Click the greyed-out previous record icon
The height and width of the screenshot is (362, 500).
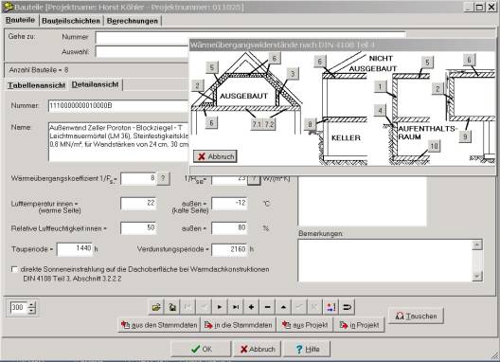click(204, 307)
